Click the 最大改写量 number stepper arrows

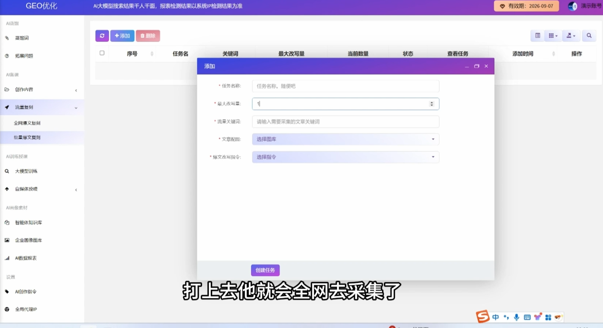click(432, 104)
